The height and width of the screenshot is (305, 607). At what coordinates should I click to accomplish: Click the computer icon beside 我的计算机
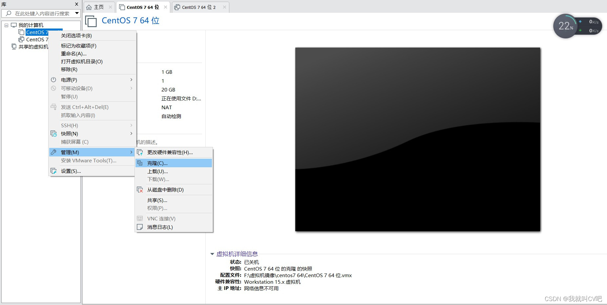[x=14, y=25]
